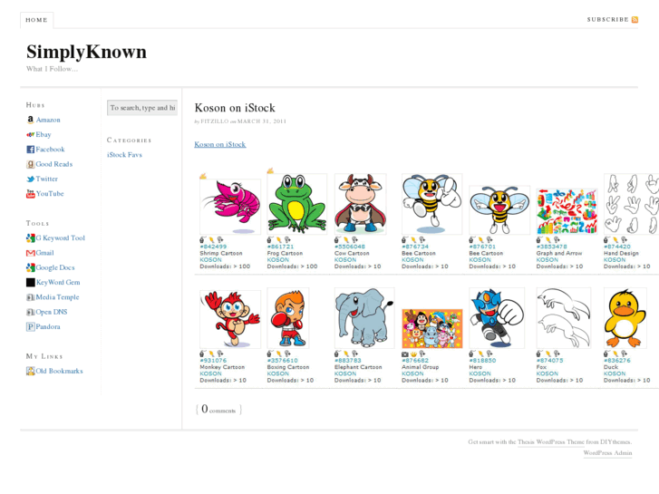Click the Amazon icon in Hubs
Image resolution: width=659 pixels, height=494 pixels.
click(x=30, y=120)
